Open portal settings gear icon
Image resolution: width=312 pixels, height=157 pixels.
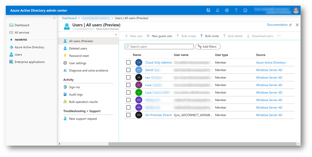pos(227,10)
